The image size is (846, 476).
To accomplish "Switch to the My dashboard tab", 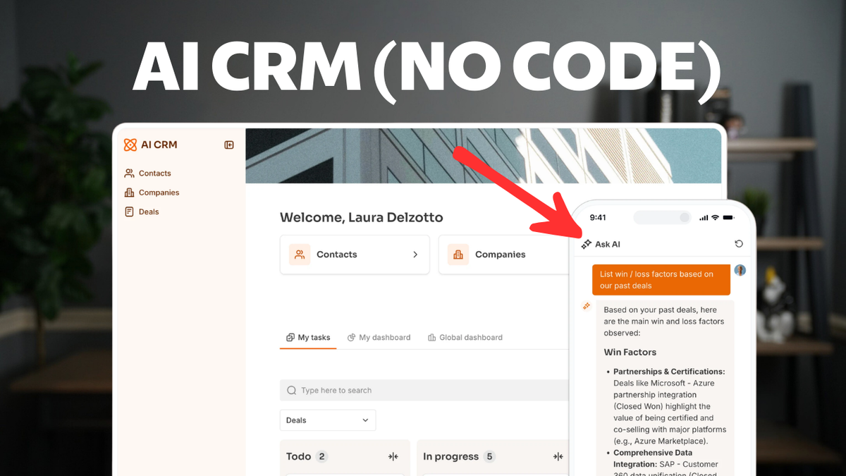I will [x=379, y=338].
